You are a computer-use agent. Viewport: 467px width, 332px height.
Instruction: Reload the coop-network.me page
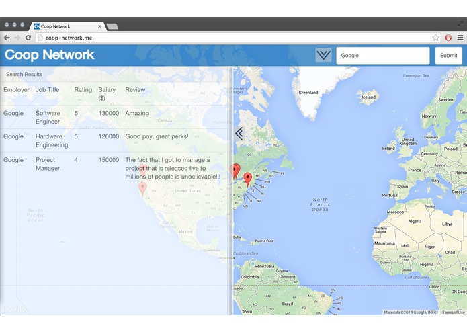click(28, 38)
